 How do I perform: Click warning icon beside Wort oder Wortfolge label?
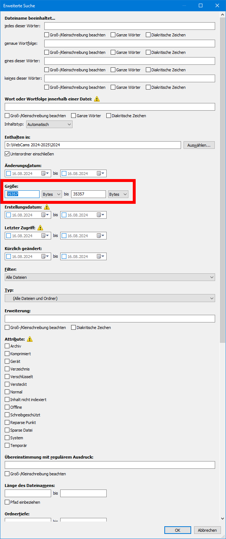(x=97, y=99)
